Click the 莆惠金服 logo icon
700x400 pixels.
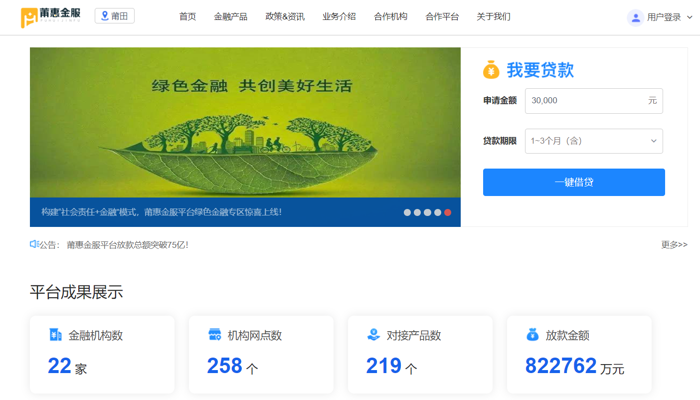[x=29, y=17]
